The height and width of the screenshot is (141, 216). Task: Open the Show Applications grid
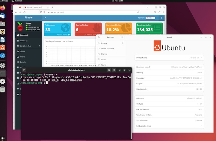[x=3, y=138]
